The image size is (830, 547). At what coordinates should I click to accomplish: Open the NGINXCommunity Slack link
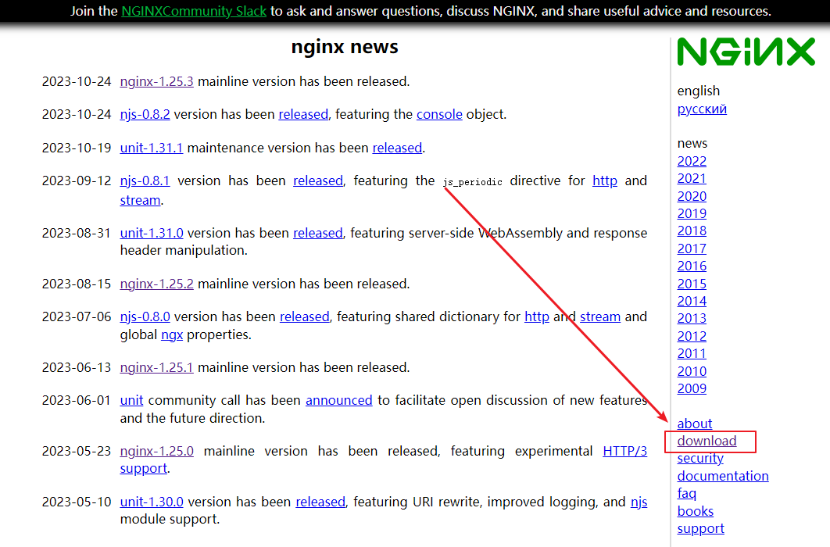coord(194,11)
